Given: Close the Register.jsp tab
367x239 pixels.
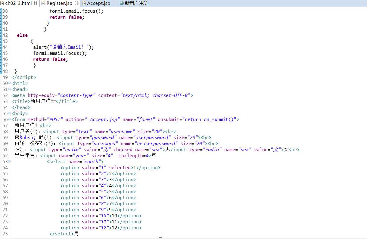Looking at the screenshot, I should [x=76, y=3].
